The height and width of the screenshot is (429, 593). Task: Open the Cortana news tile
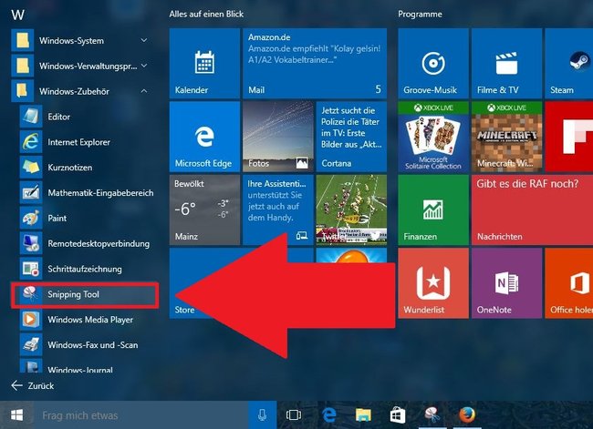tap(351, 137)
